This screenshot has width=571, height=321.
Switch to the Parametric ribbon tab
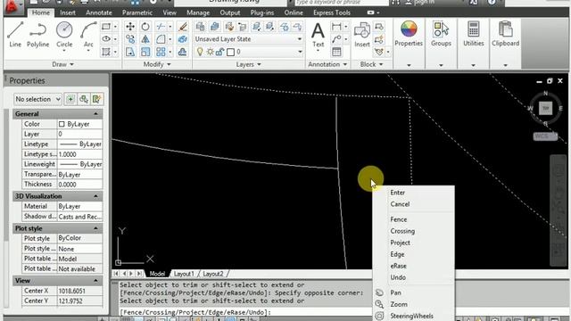coord(137,12)
